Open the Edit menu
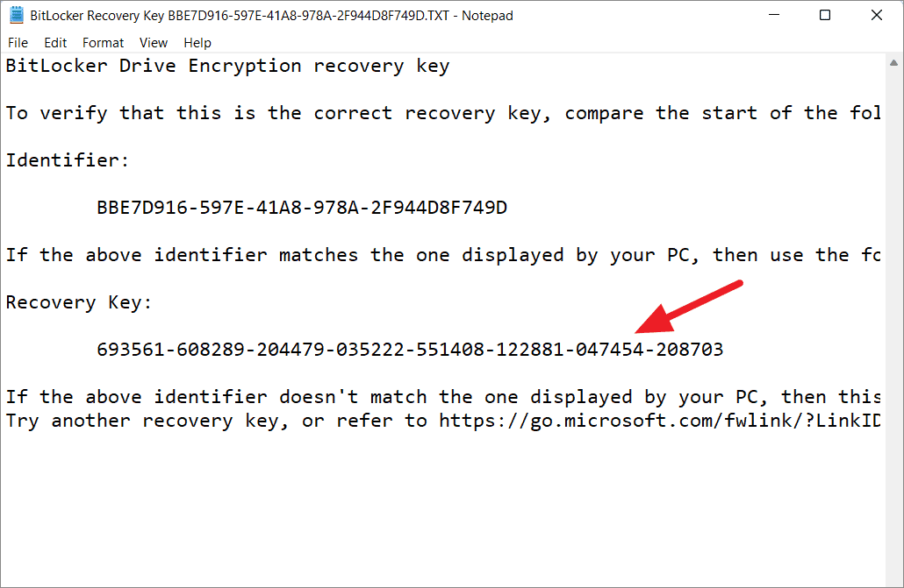Viewport: 904px width, 588px height. (55, 43)
